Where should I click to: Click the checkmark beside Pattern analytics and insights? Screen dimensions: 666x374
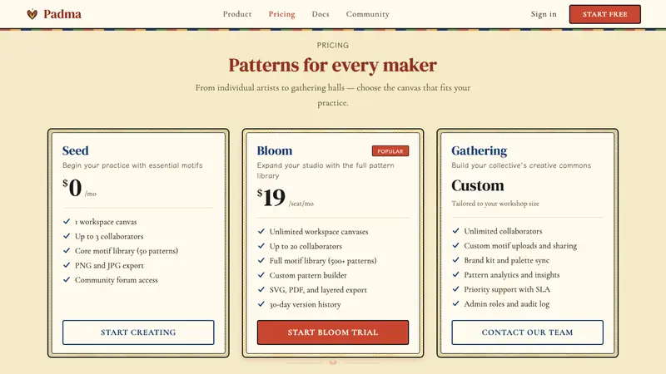pos(455,274)
